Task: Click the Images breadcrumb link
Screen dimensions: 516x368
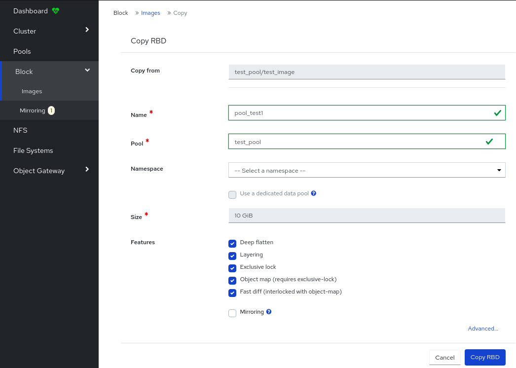Action: (x=150, y=12)
